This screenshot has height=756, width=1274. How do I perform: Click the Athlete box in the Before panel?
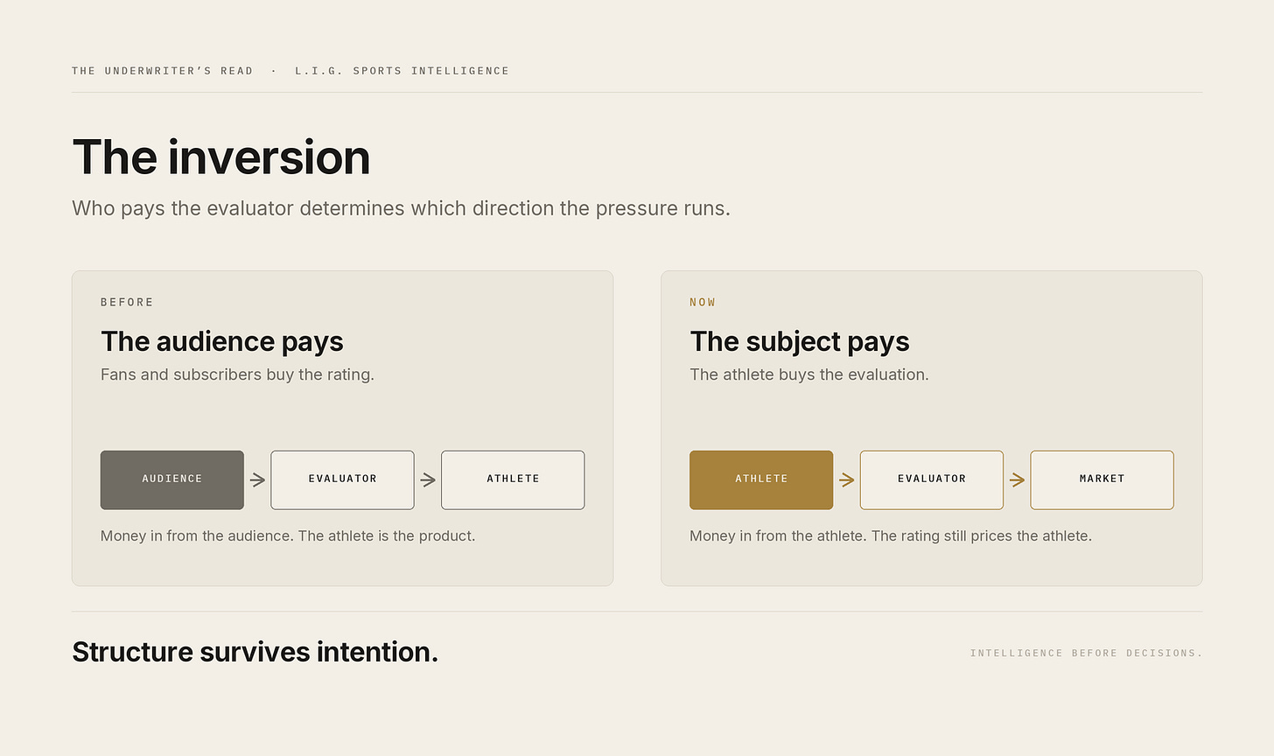point(513,479)
